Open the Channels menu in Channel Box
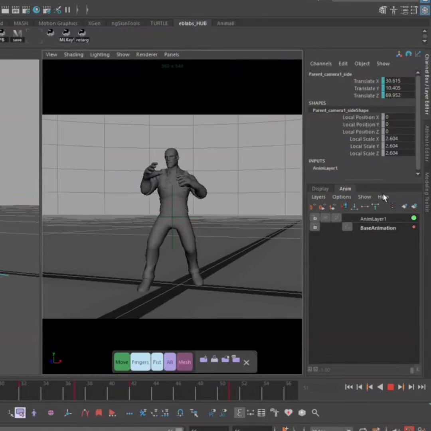This screenshot has height=431, width=431. [x=320, y=63]
